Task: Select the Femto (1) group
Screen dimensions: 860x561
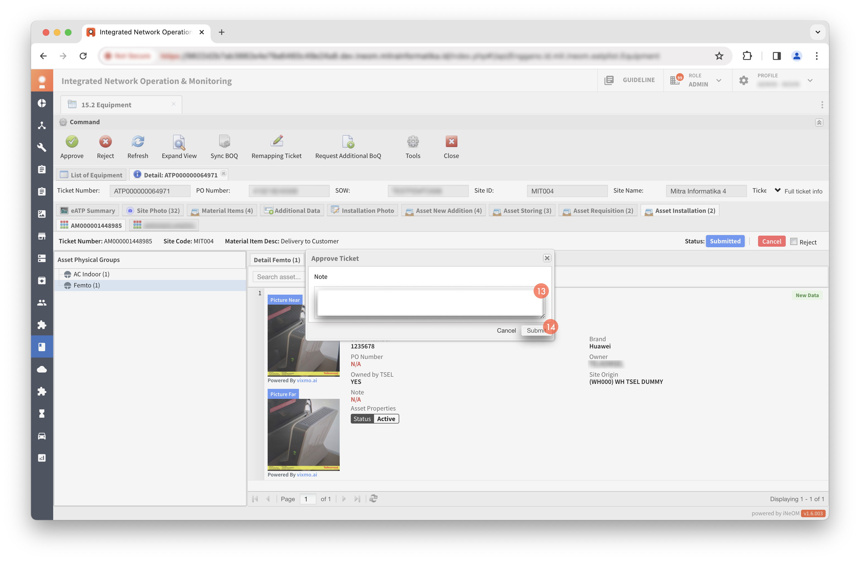Action: [x=87, y=285]
